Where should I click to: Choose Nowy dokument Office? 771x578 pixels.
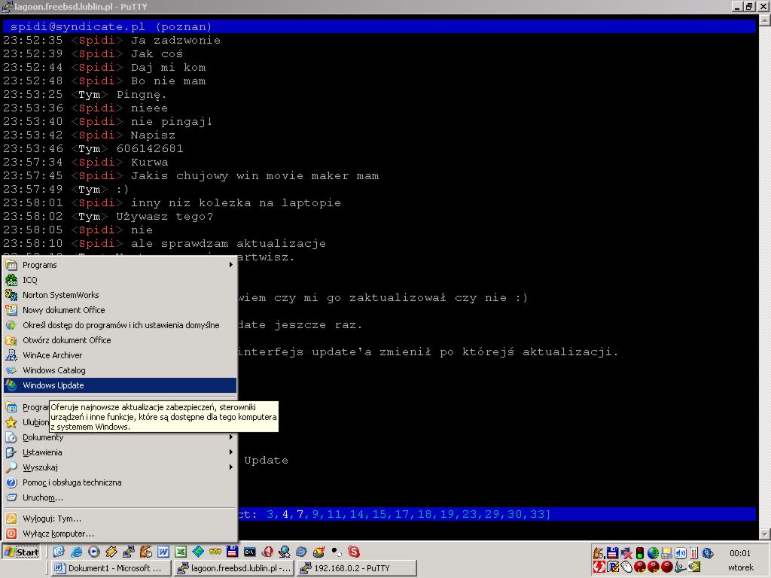[x=120, y=310]
